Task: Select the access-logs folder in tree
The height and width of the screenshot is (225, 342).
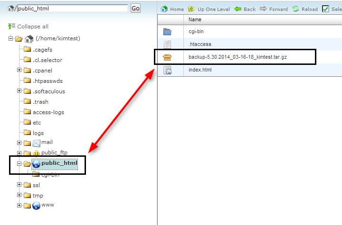Action: coord(48,113)
